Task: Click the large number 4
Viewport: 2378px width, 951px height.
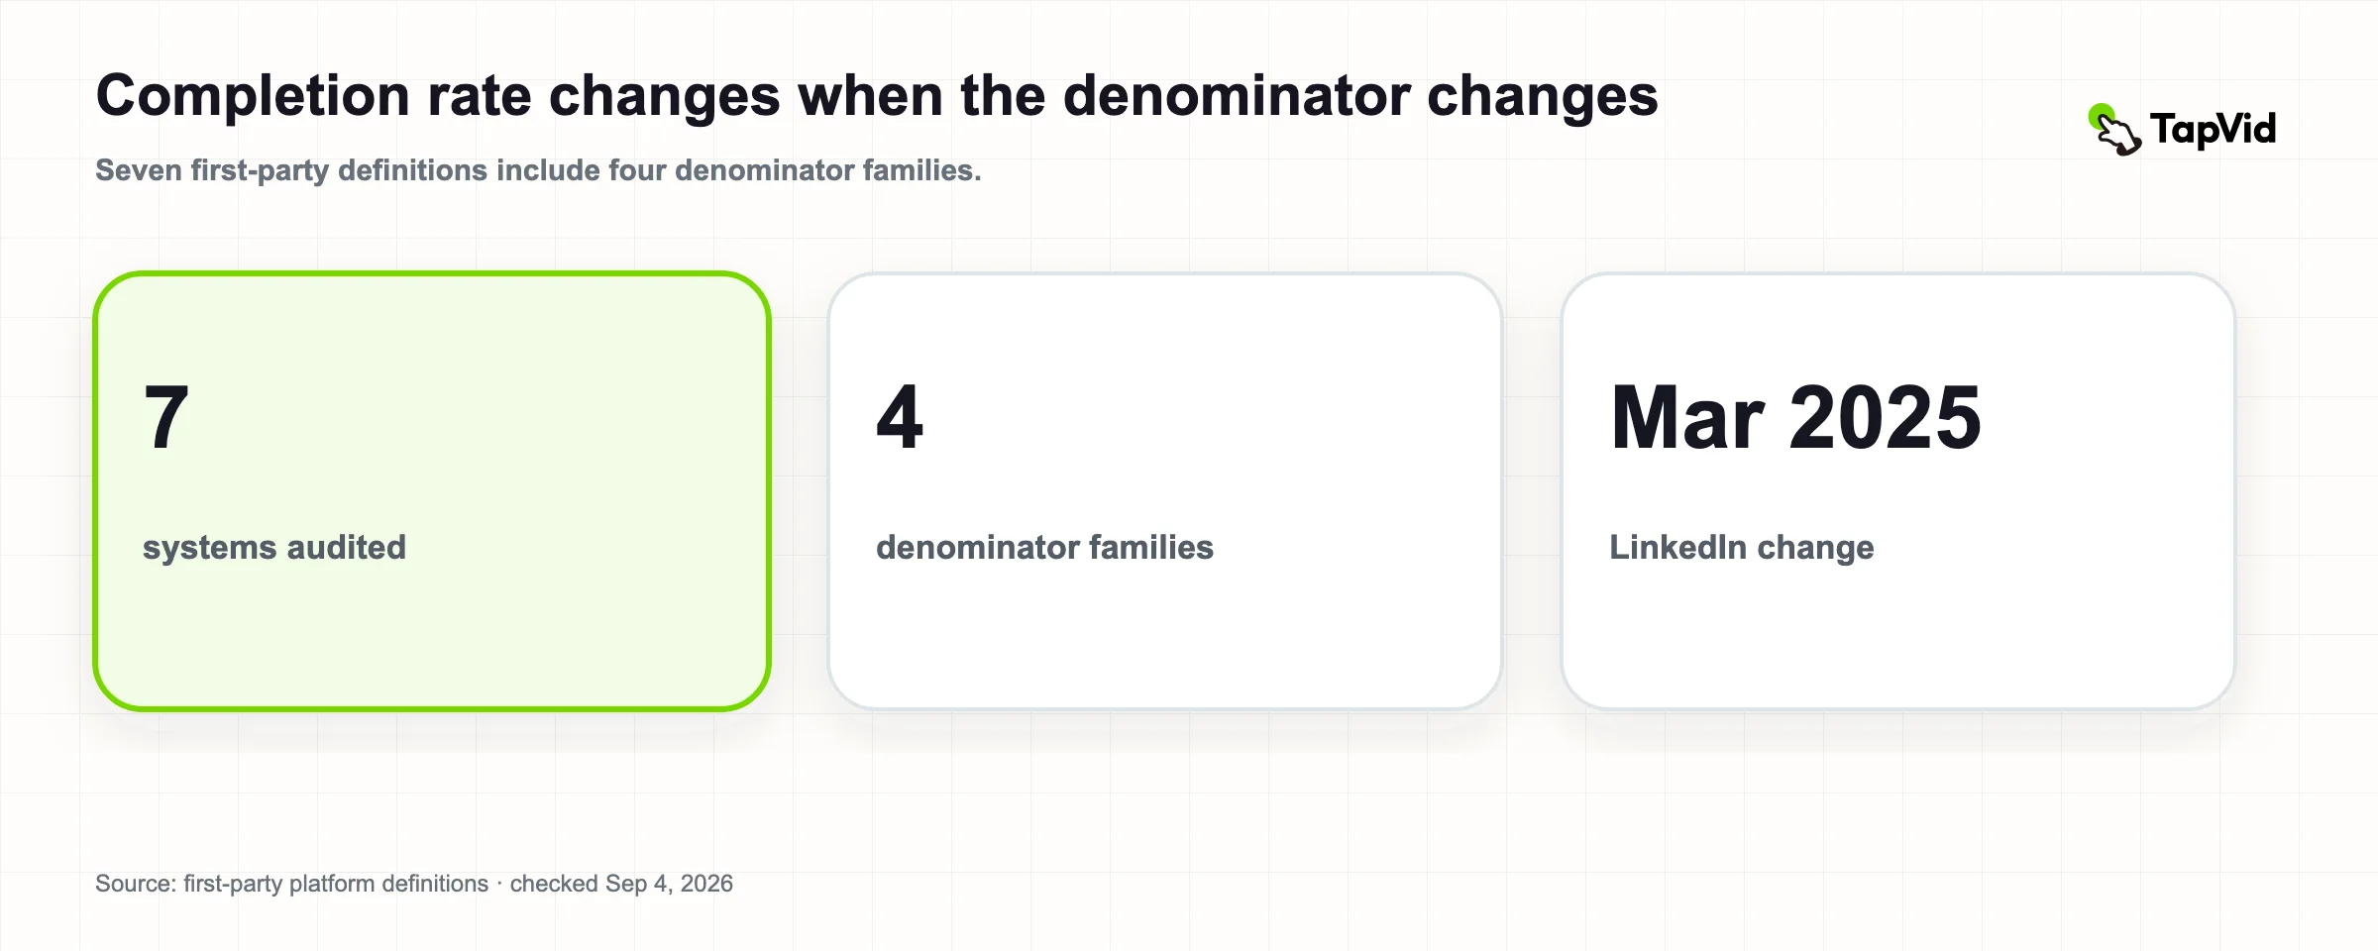Action: (x=900, y=417)
